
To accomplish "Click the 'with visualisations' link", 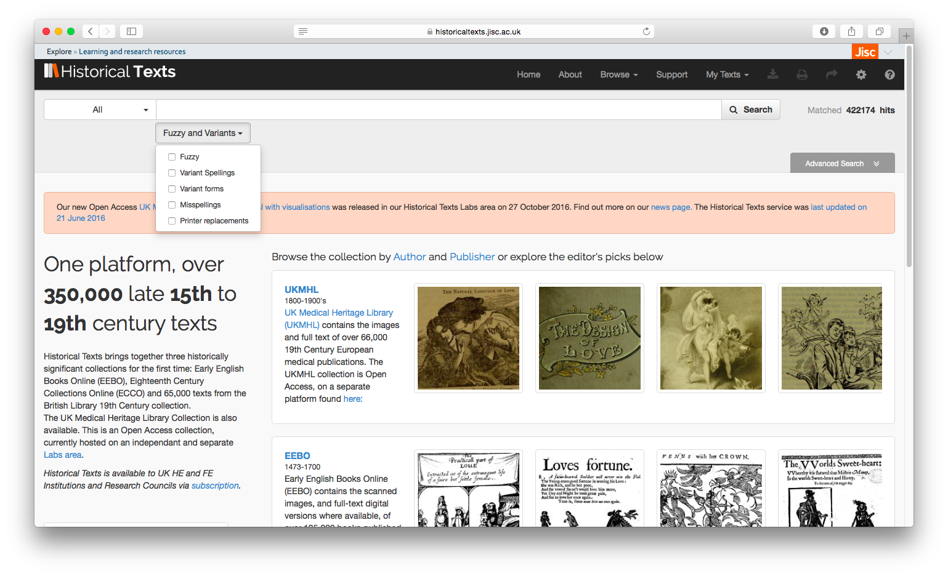I will (x=298, y=207).
